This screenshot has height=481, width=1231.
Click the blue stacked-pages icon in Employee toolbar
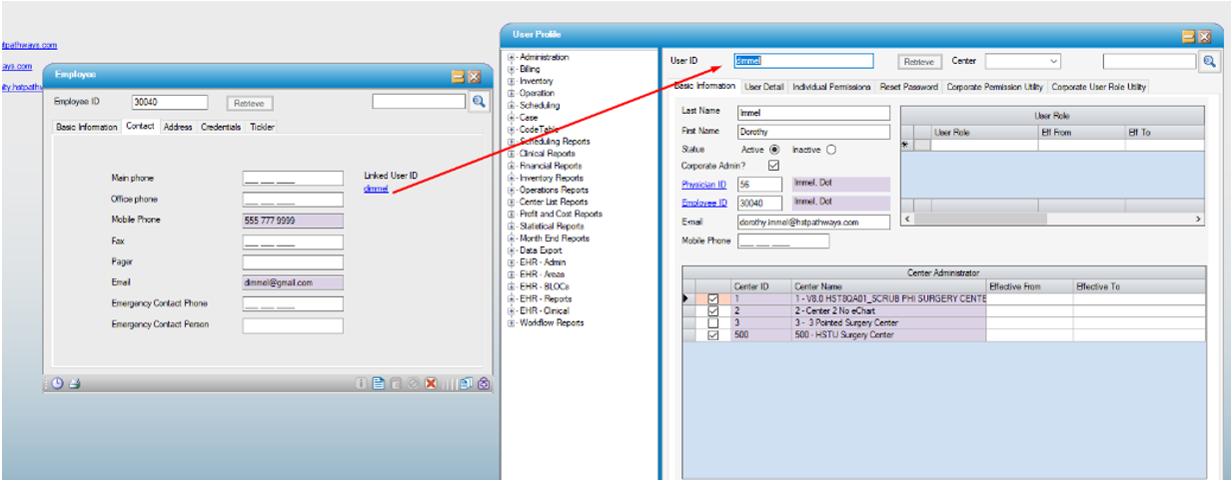(x=466, y=383)
